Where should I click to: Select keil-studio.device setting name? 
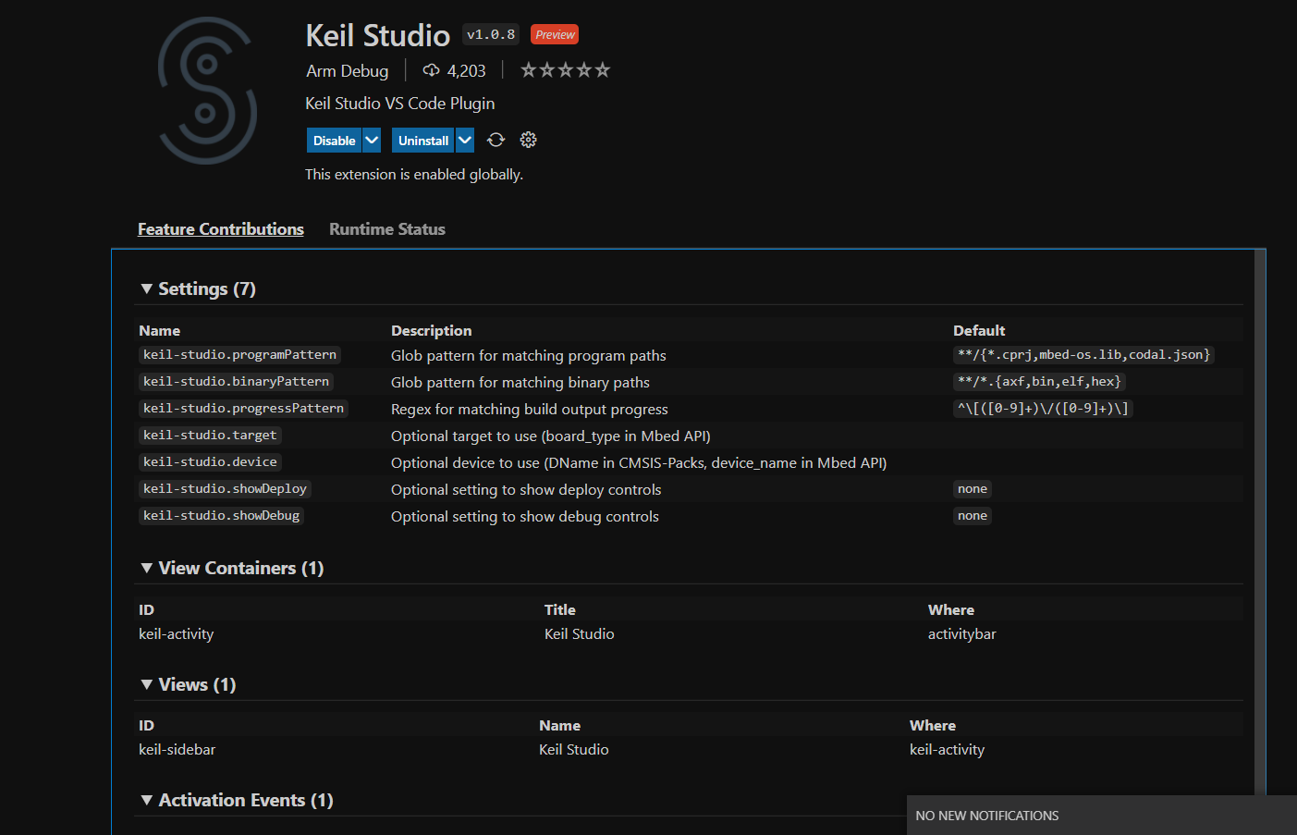(x=210, y=462)
